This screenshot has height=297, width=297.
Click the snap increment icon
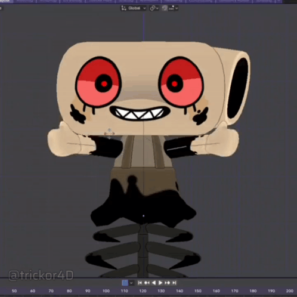click(x=171, y=8)
